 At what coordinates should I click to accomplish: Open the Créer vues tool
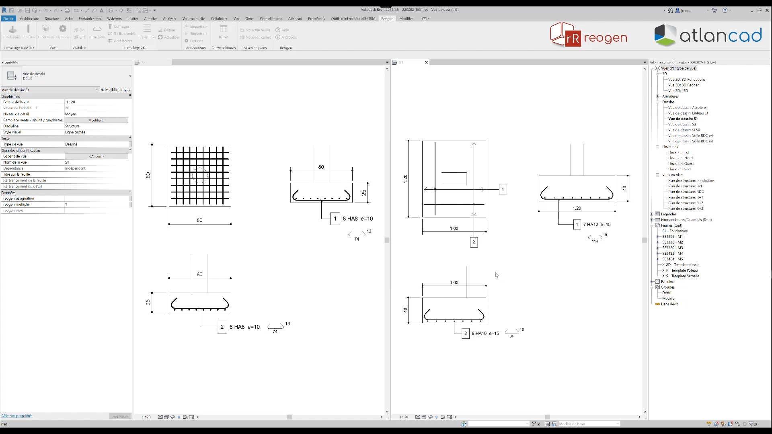point(46,31)
